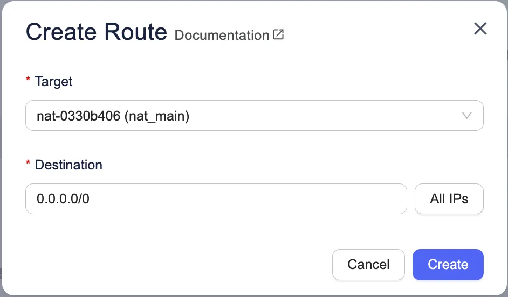Click the external link icon beside Documentation

pos(278,35)
